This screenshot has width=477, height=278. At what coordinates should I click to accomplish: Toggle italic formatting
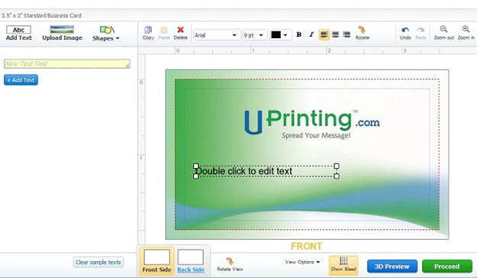pos(311,34)
